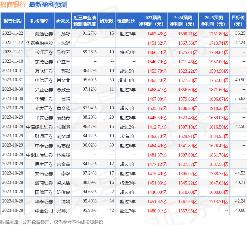The width and height of the screenshot is (247, 225).
Task: Click analyst name 林媛媛
Action: coord(64,155)
